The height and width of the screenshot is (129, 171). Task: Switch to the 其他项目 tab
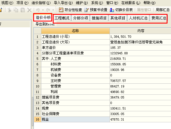(118, 18)
